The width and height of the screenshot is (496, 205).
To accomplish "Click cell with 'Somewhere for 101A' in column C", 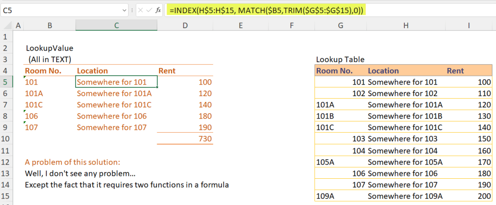I will click(115, 93).
